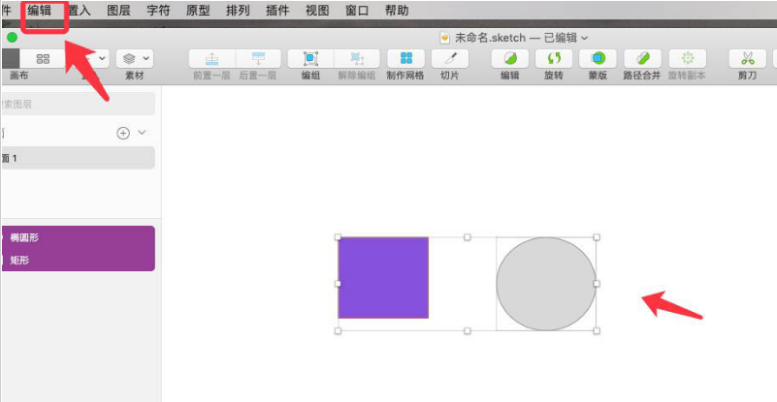The image size is (777, 402).
Task: Click the 制作网格 (Make Grid) icon
Action: pyautogui.click(x=405, y=59)
